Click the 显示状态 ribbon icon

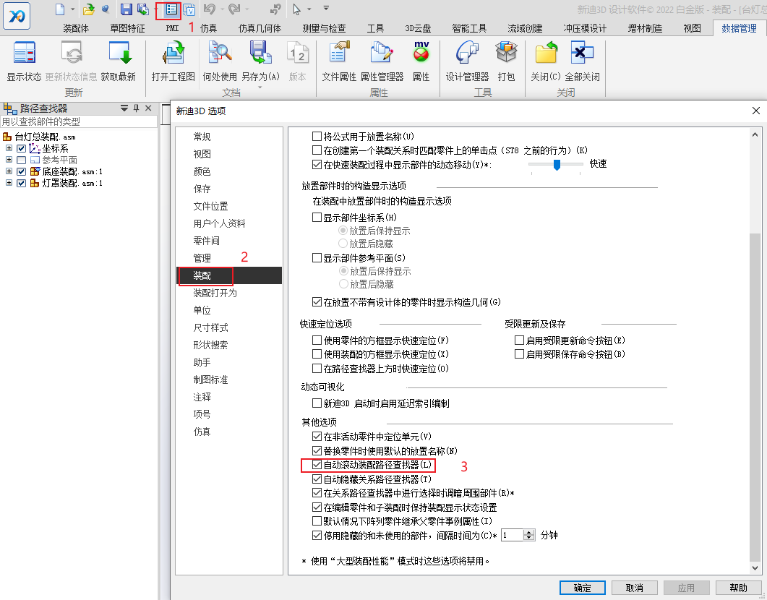coord(24,53)
